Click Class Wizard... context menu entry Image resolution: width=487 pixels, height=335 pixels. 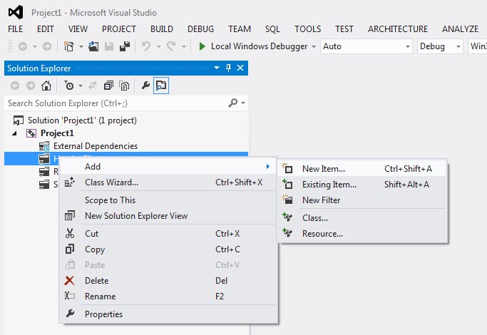[x=168, y=182]
